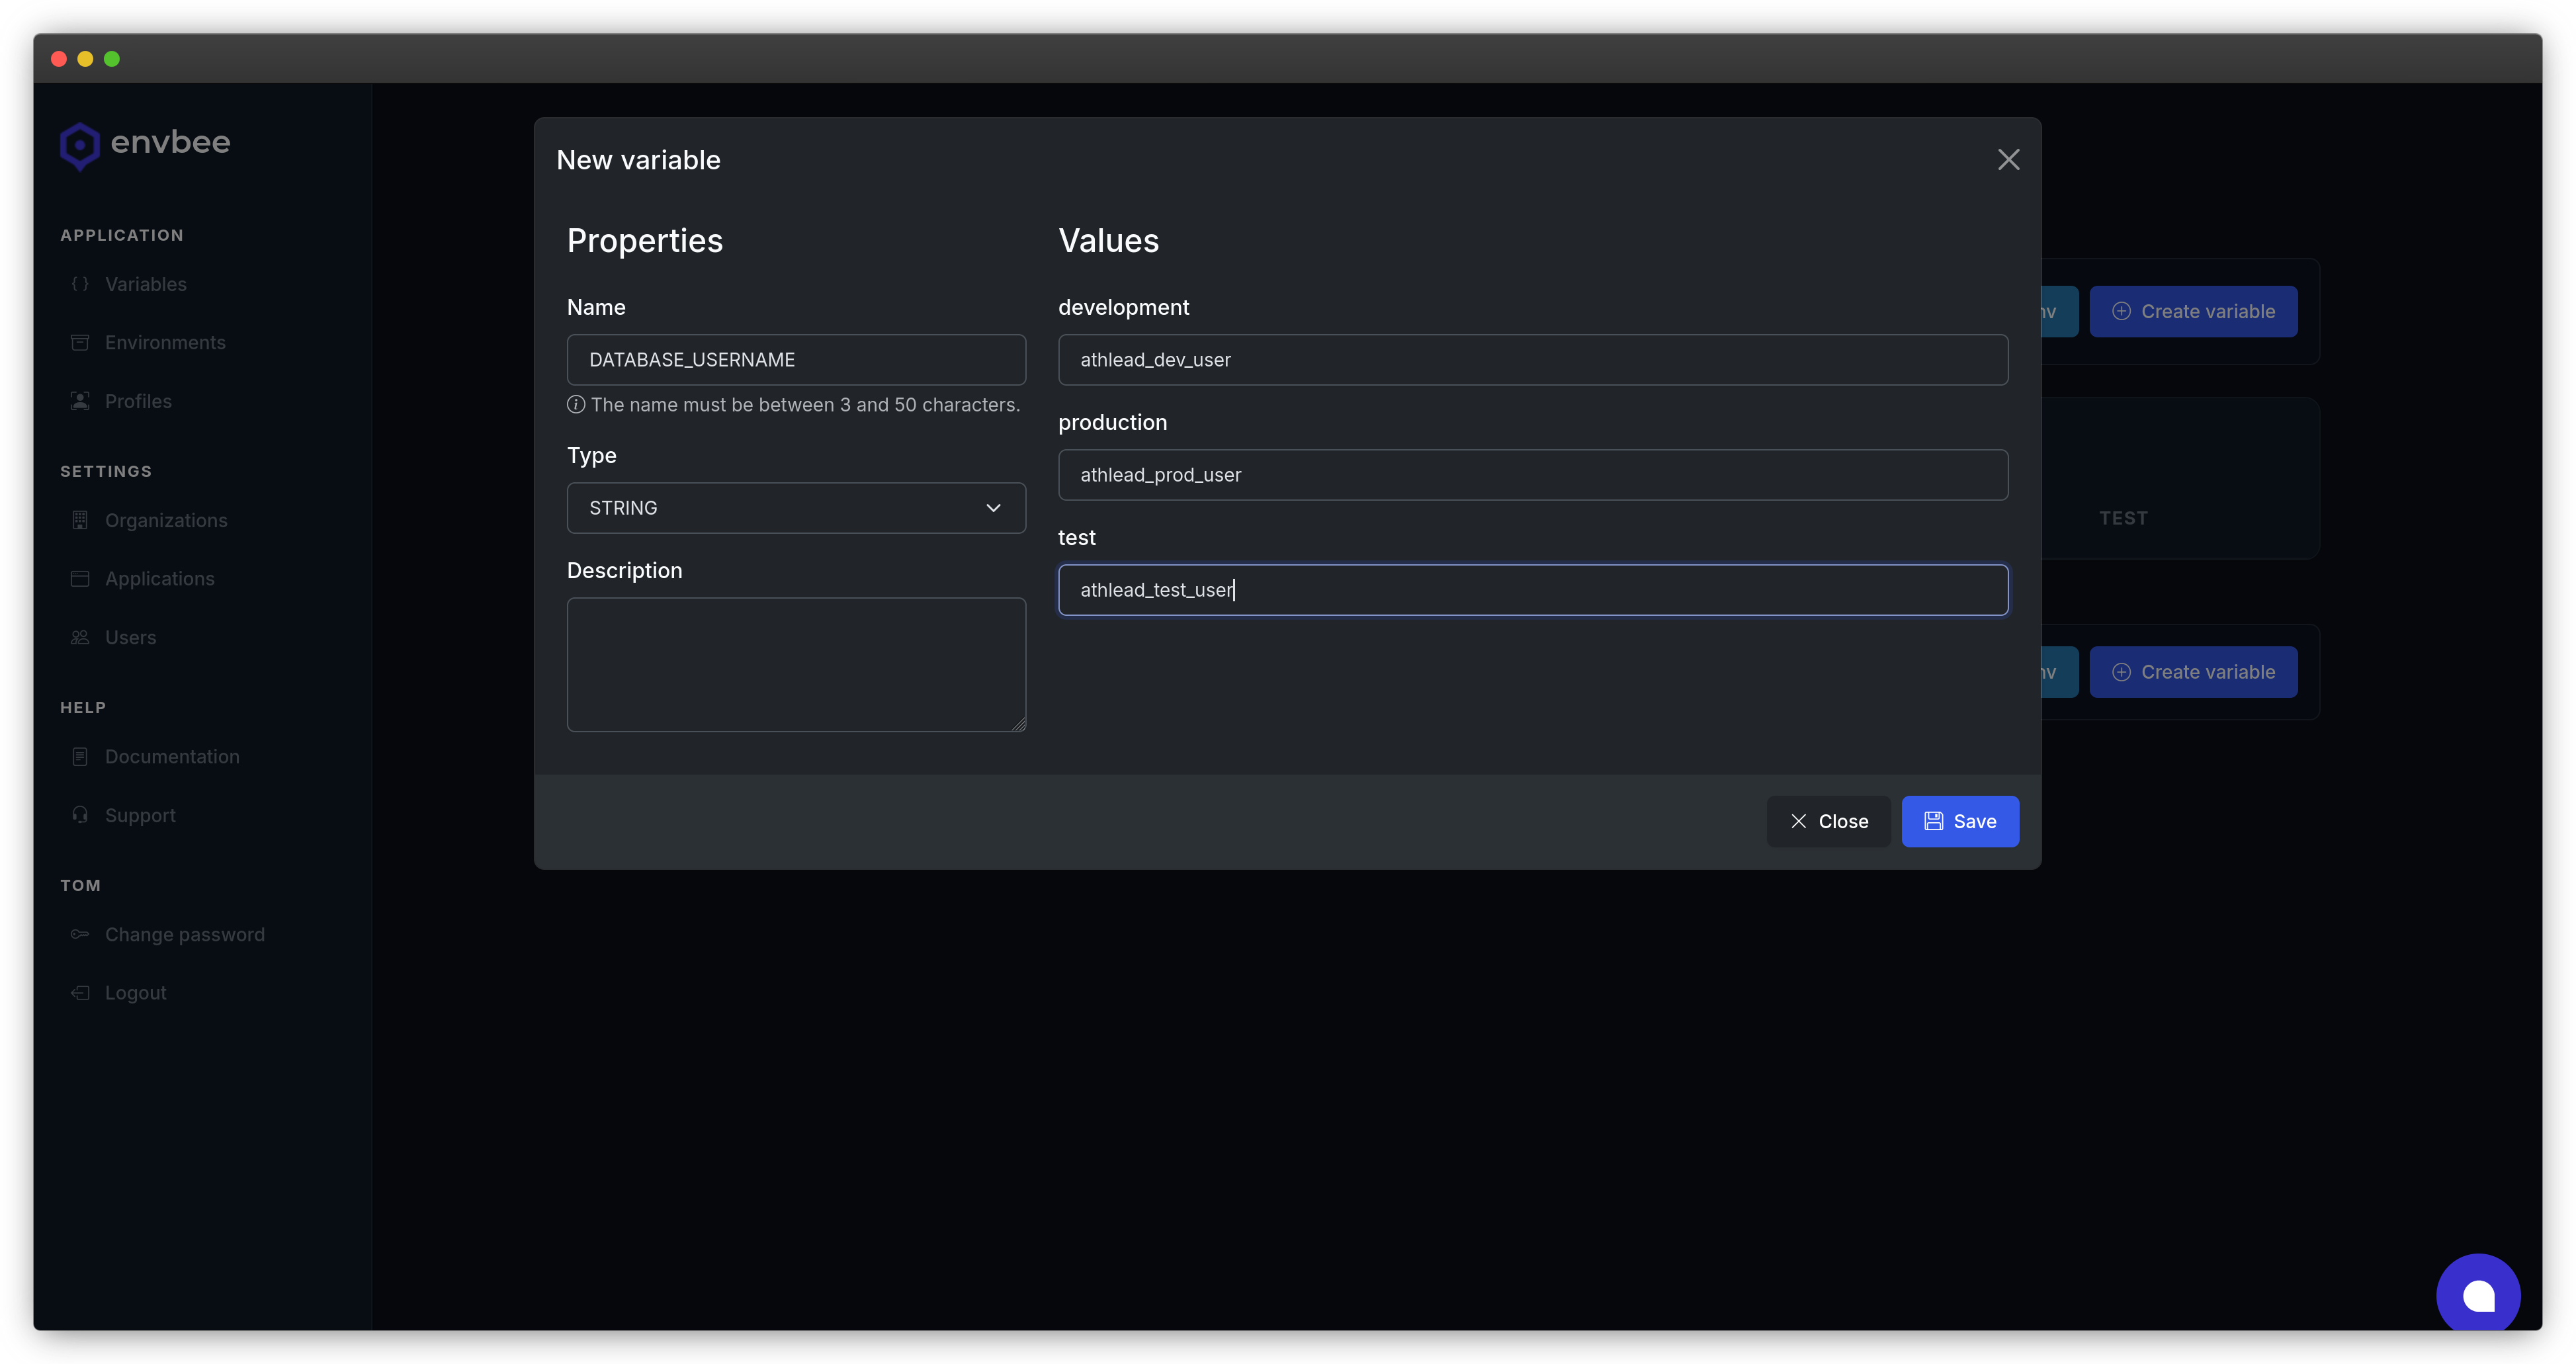The width and height of the screenshot is (2576, 1364).
Task: Click the Change password key icon
Action: point(80,934)
